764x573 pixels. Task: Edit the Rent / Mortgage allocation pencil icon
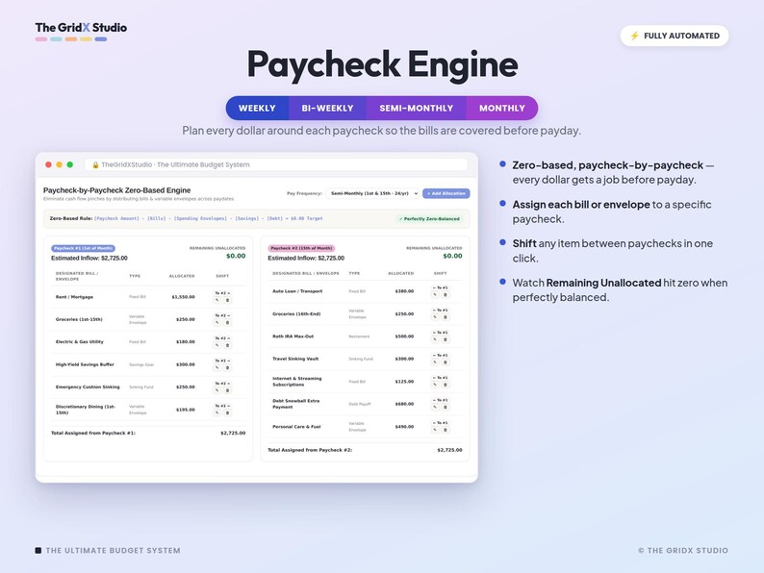click(x=217, y=300)
